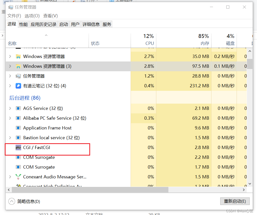This screenshot has width=257, height=215.
Task: Click the 0.2 MB/秒 disk value
Action: point(224,56)
